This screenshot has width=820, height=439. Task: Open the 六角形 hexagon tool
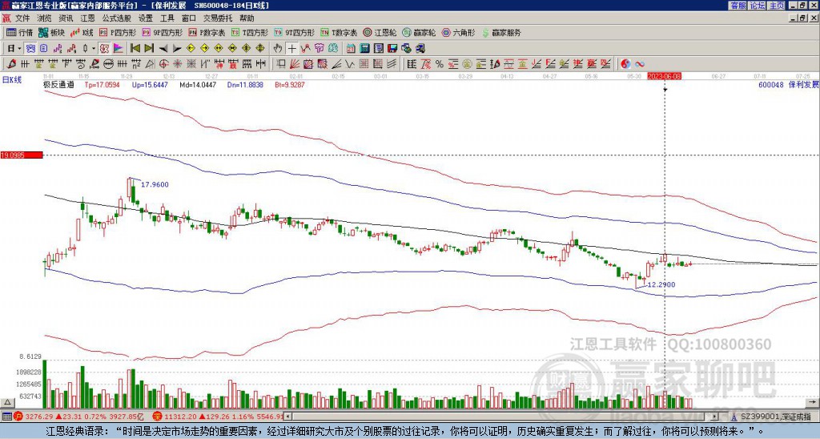[459, 32]
